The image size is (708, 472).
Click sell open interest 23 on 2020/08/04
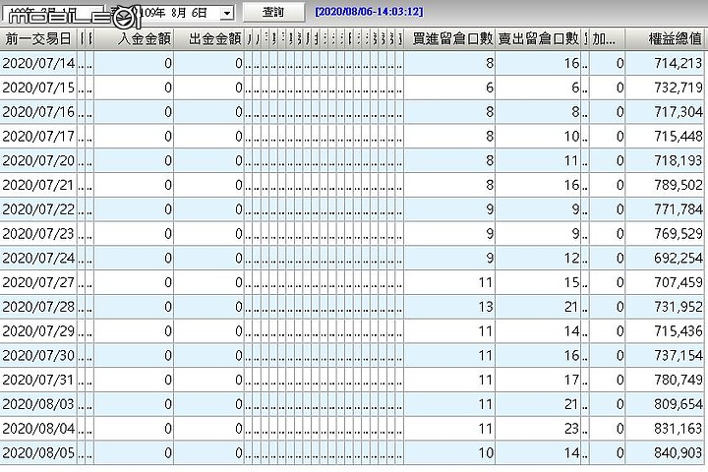click(x=571, y=429)
